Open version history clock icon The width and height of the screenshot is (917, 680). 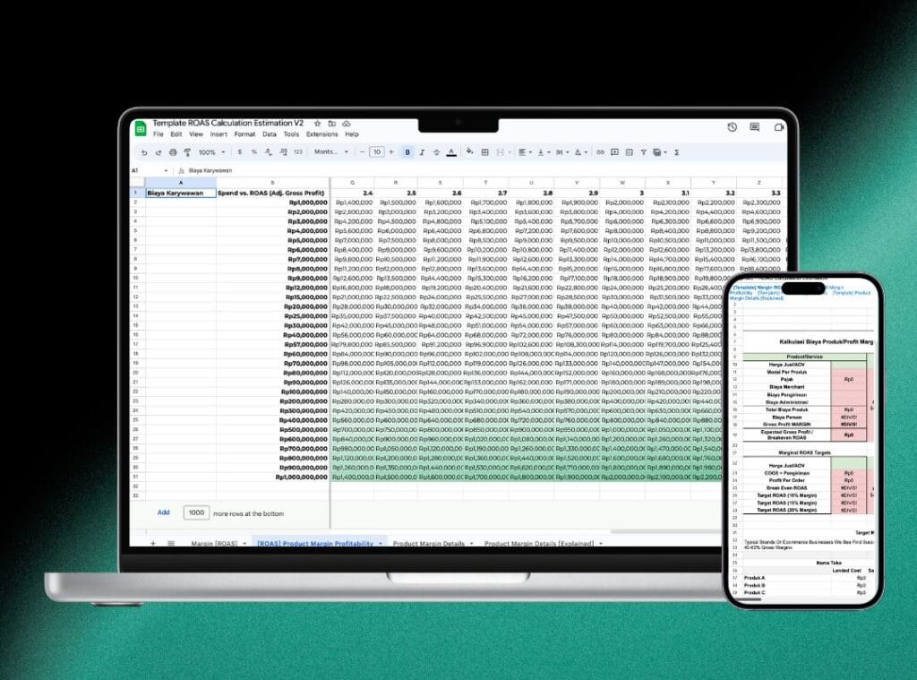click(733, 129)
